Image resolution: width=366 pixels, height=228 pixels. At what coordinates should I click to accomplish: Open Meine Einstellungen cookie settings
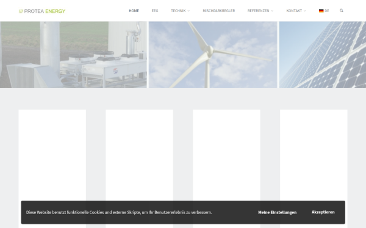(x=278, y=212)
